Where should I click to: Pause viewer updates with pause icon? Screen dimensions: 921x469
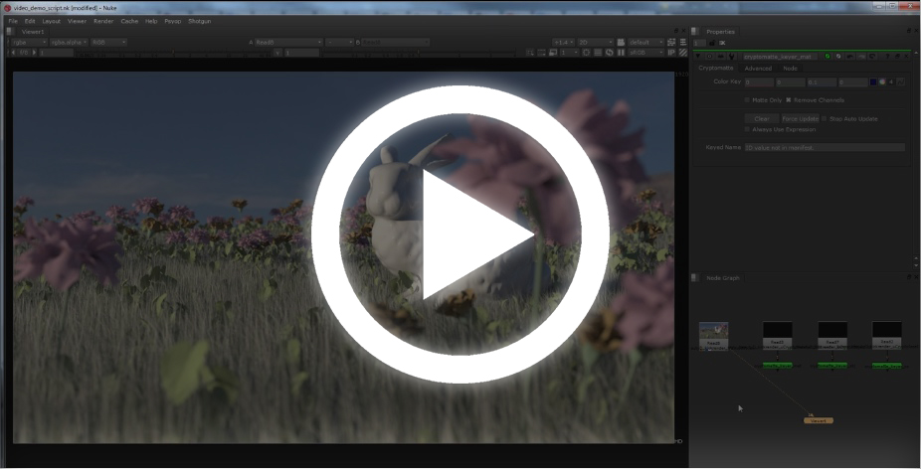click(x=621, y=53)
